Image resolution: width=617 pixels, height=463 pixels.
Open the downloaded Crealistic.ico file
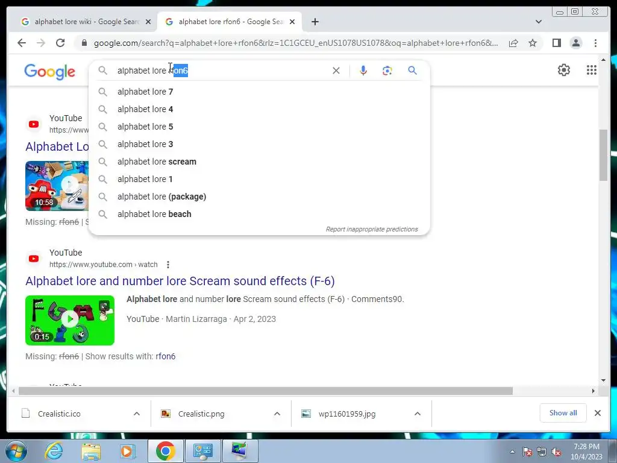pos(59,414)
